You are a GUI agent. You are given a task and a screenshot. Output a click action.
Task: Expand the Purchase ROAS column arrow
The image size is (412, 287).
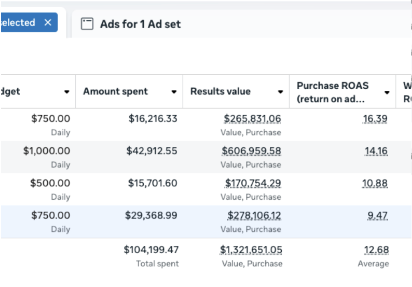[x=387, y=92]
